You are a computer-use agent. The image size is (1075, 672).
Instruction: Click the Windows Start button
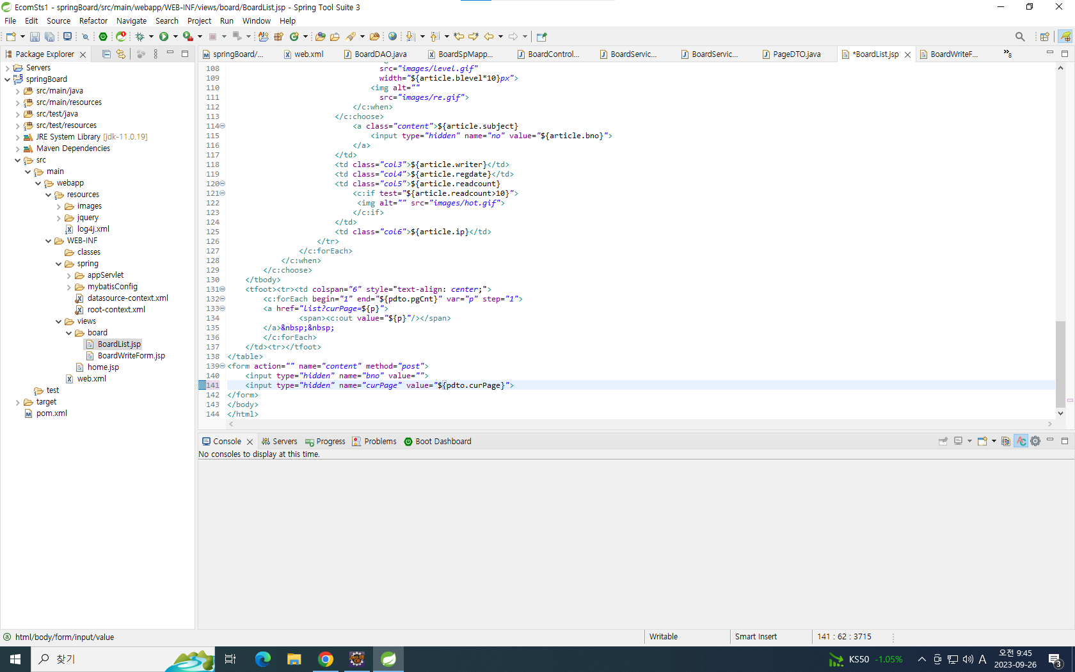[x=15, y=659]
